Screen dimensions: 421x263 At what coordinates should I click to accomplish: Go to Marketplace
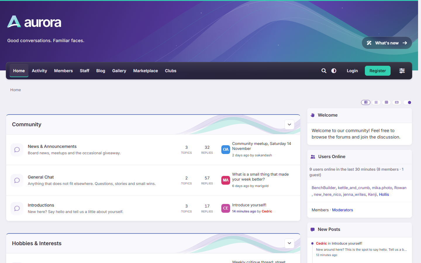(x=146, y=71)
